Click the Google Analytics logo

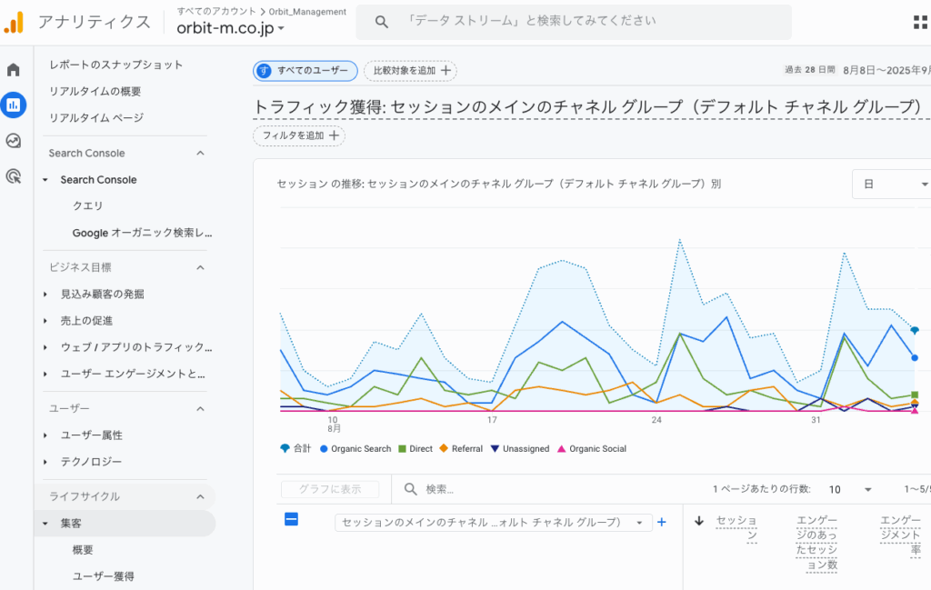click(15, 22)
